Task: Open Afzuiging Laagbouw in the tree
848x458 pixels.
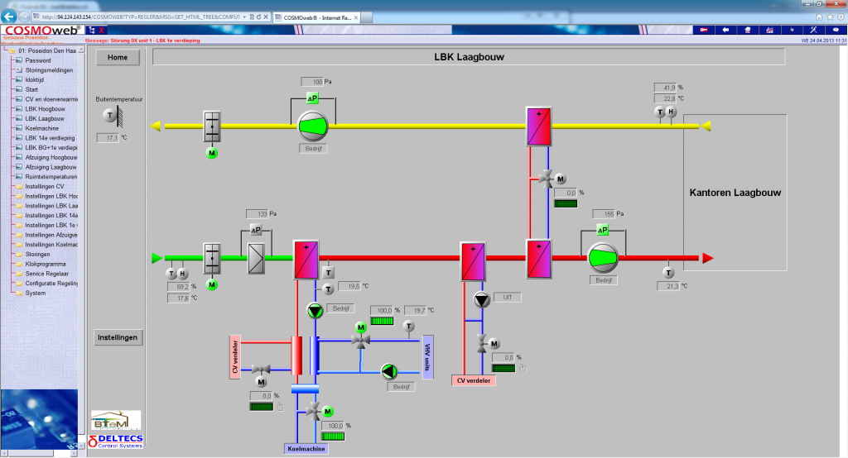Action: point(51,167)
